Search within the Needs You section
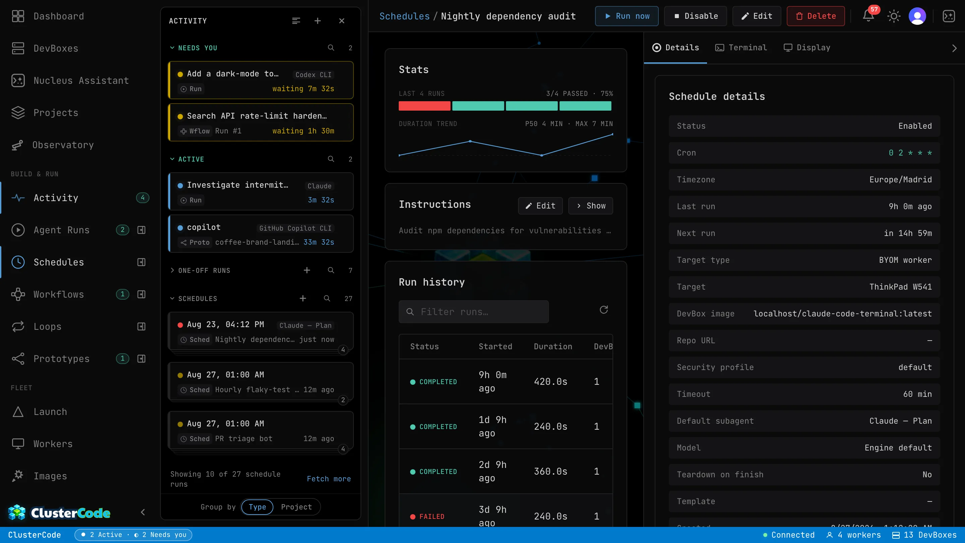This screenshot has height=543, width=965. [331, 48]
